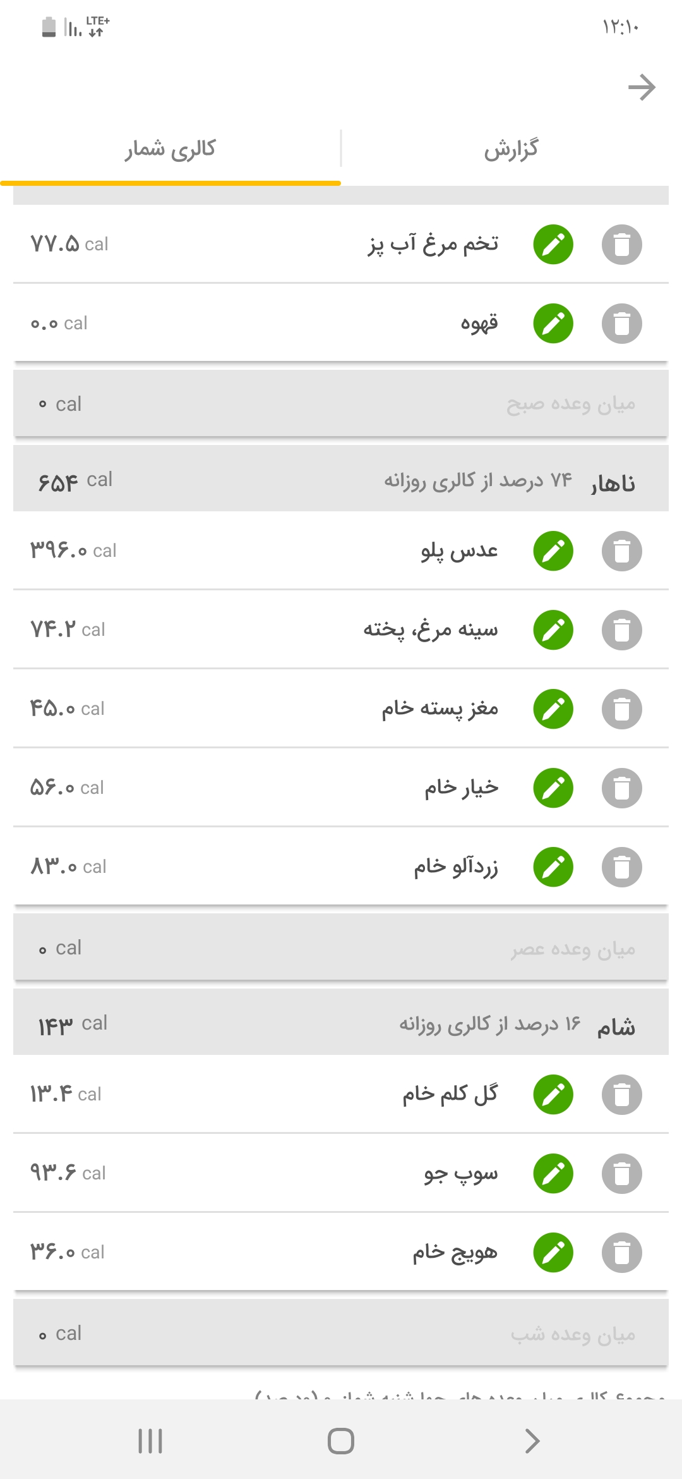Edit the سوپ جو entry
The height and width of the screenshot is (1479, 682).
click(x=553, y=1174)
